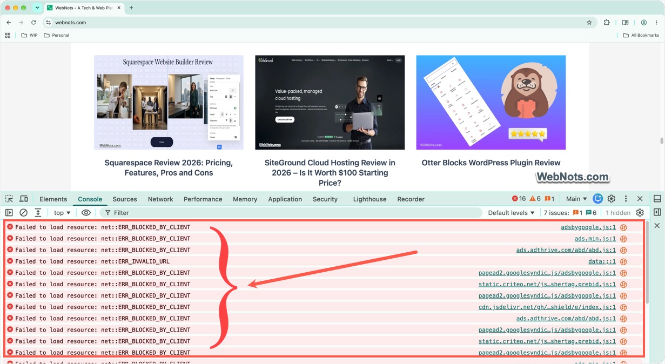The image size is (665, 364).
Task: Go back with the browser back arrow
Action: (x=9, y=23)
